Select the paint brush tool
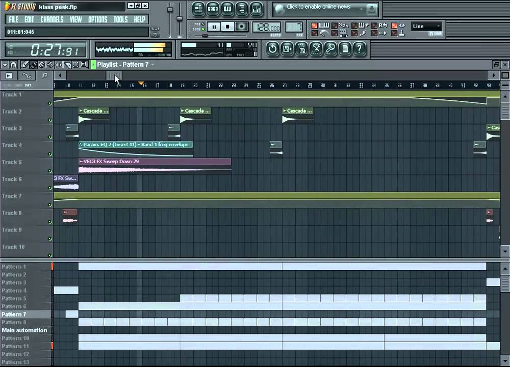This screenshot has width=510, height=367. [x=33, y=65]
